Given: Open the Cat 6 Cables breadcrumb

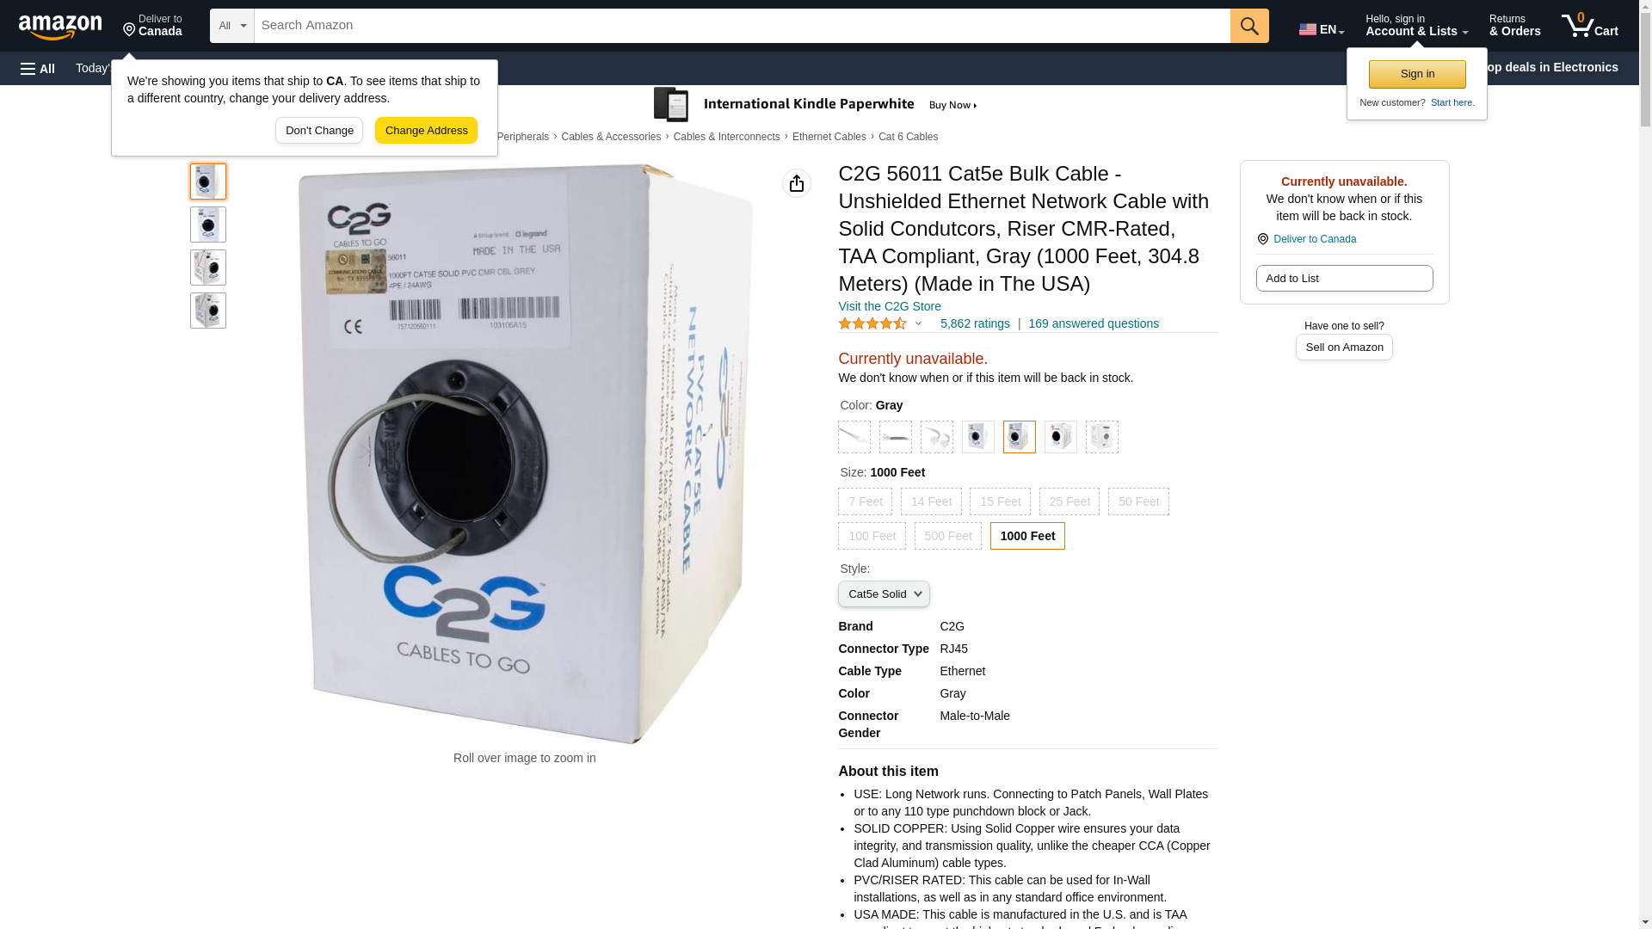Looking at the screenshot, I should click(x=908, y=137).
